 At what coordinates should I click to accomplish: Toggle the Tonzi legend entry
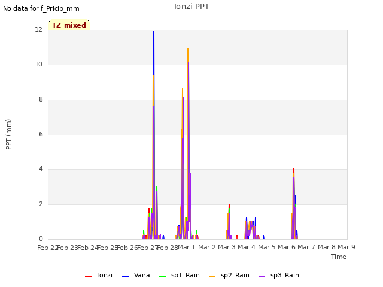(99, 275)
